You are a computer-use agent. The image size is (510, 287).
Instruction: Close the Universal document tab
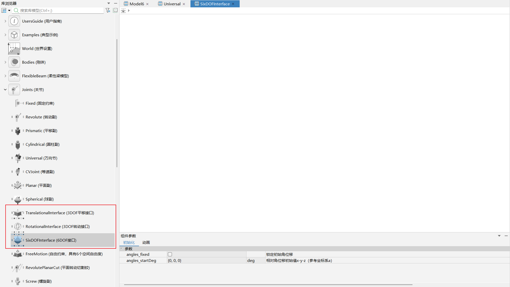pos(184,4)
